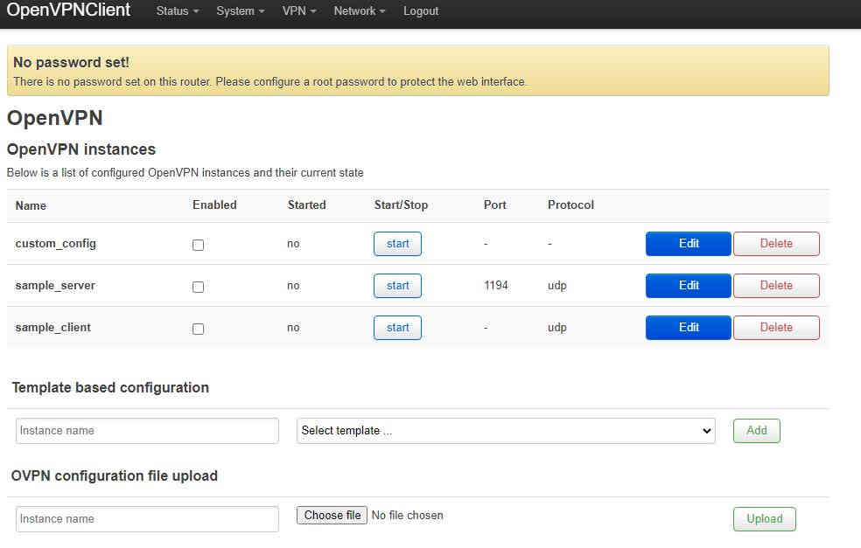
Task: Click the udp protocol of sample_client
Action: click(556, 328)
